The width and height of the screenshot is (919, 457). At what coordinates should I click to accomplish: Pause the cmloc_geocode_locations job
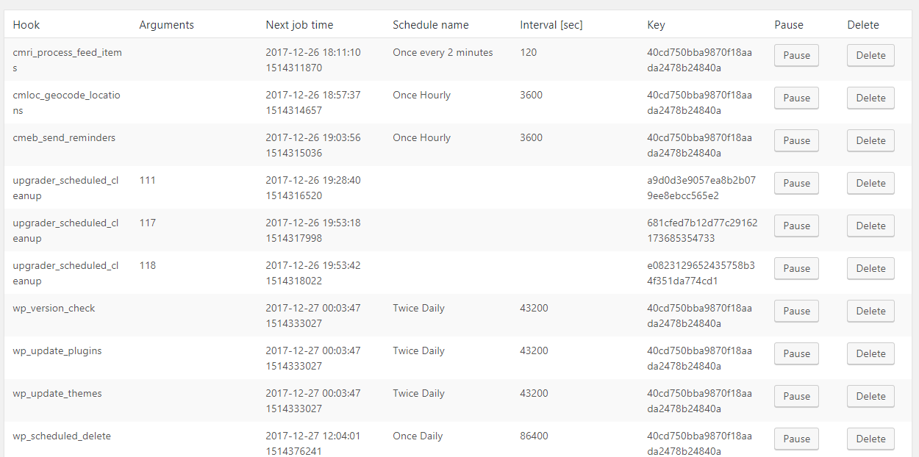796,98
